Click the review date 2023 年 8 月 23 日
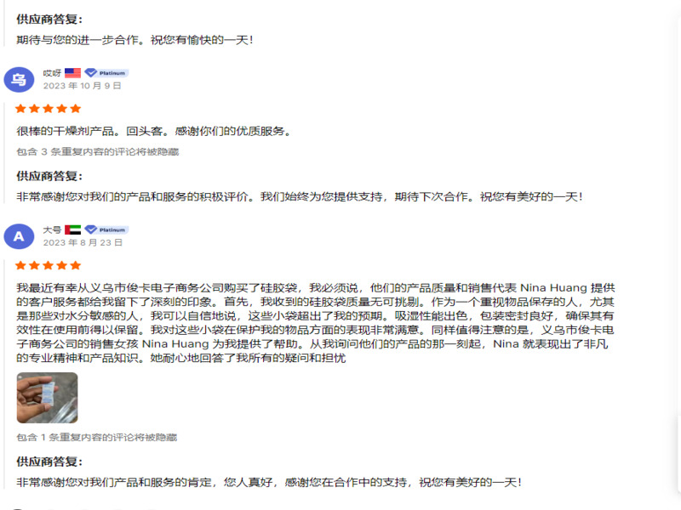681x510 pixels. pos(83,243)
